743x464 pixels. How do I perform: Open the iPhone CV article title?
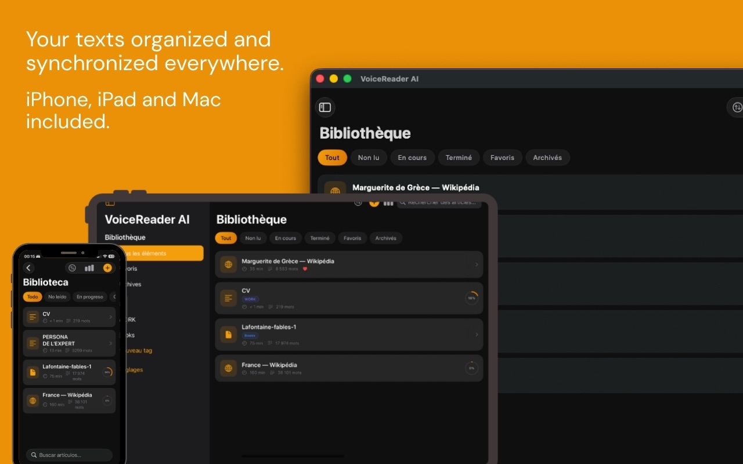tap(46, 314)
